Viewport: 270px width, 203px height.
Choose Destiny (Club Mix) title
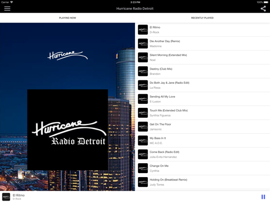tap(161, 69)
